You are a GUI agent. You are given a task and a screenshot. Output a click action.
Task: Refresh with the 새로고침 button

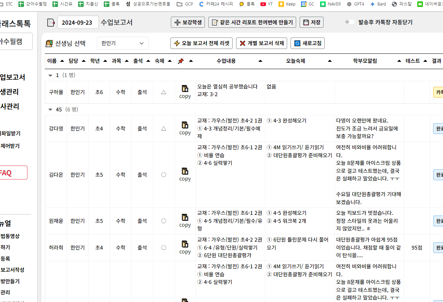308,43
